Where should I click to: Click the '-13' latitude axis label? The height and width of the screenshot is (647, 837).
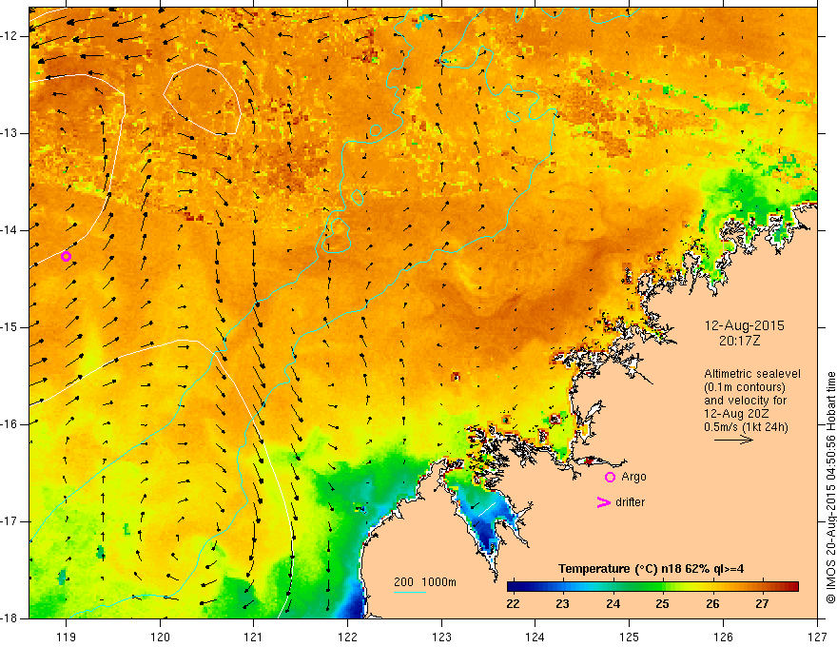click(10, 133)
